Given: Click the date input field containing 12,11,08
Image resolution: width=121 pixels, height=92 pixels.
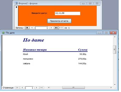Looking at the screenshot, I should coord(67,13).
